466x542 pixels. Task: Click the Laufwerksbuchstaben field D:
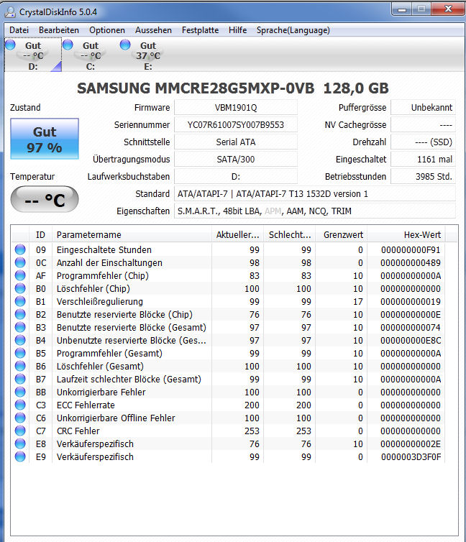click(x=236, y=177)
